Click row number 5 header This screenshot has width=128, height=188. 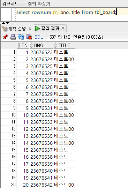coord(9,80)
